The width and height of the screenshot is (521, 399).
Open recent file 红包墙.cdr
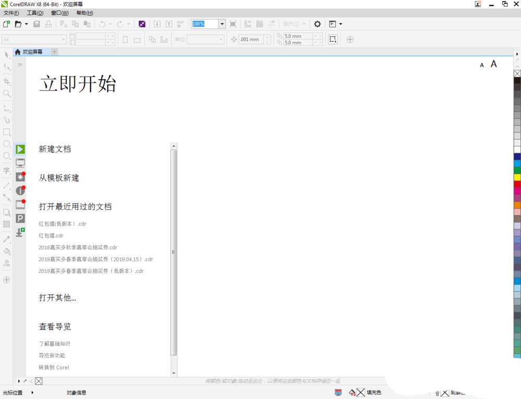51,235
